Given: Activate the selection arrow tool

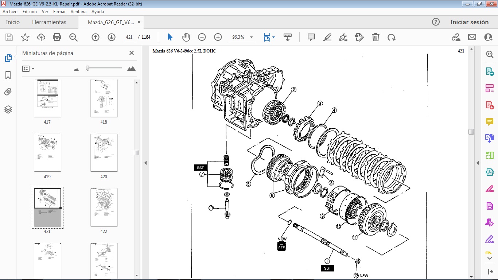Looking at the screenshot, I should (x=170, y=37).
